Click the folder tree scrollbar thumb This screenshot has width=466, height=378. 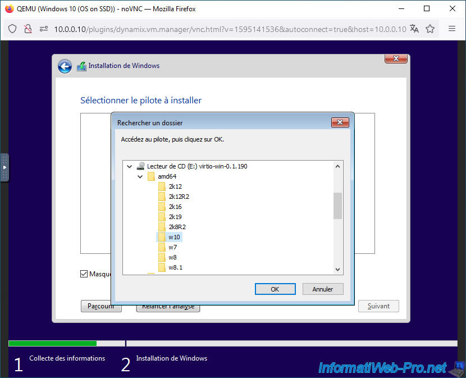coord(337,206)
